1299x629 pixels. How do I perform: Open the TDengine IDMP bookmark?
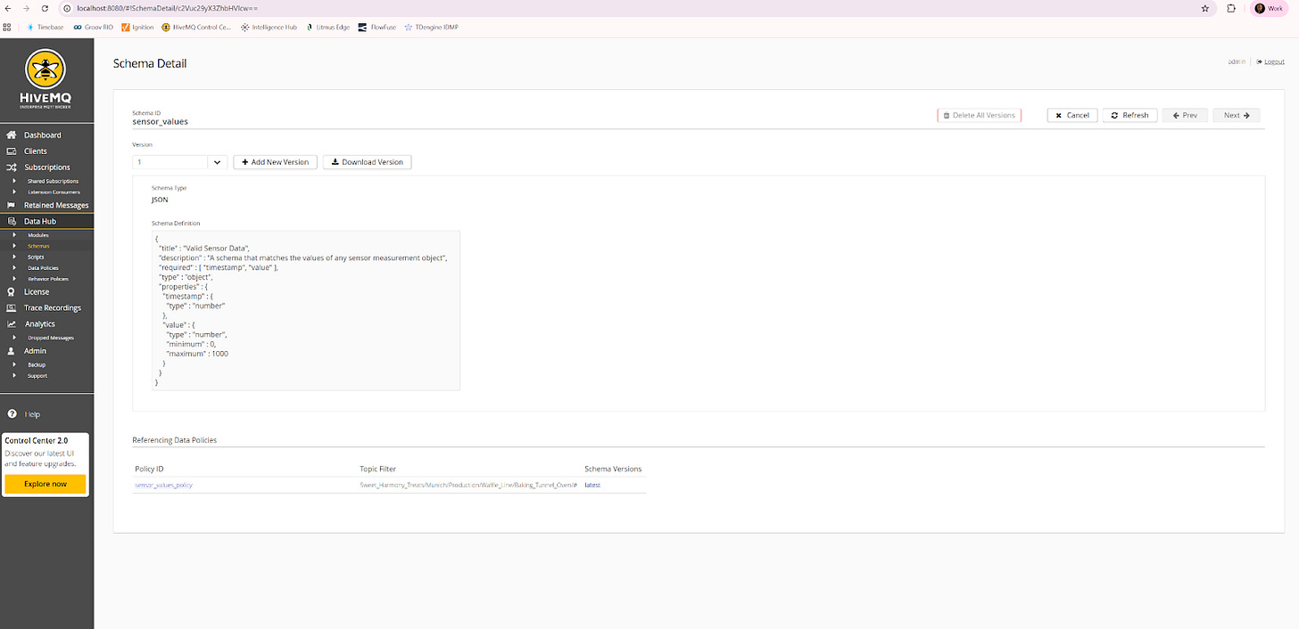(431, 28)
